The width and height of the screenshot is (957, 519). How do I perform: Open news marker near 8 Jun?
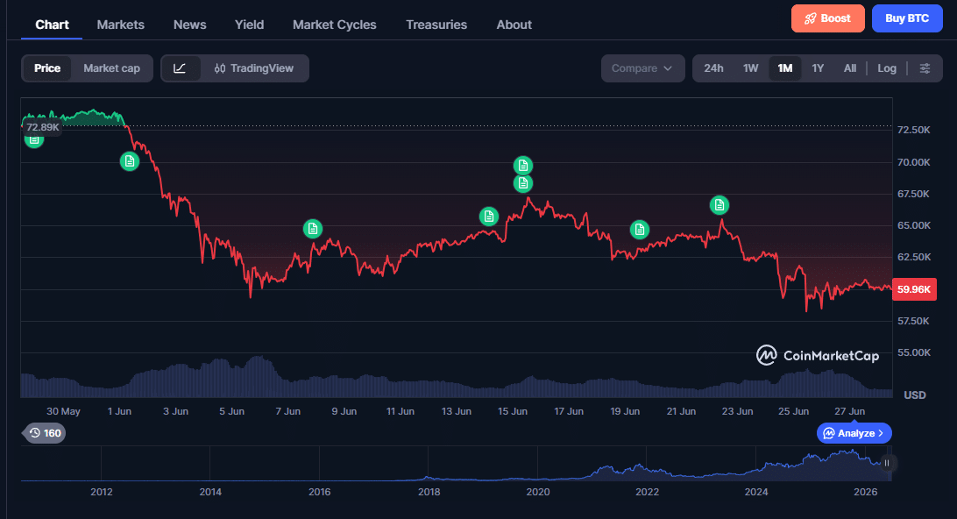click(x=313, y=229)
